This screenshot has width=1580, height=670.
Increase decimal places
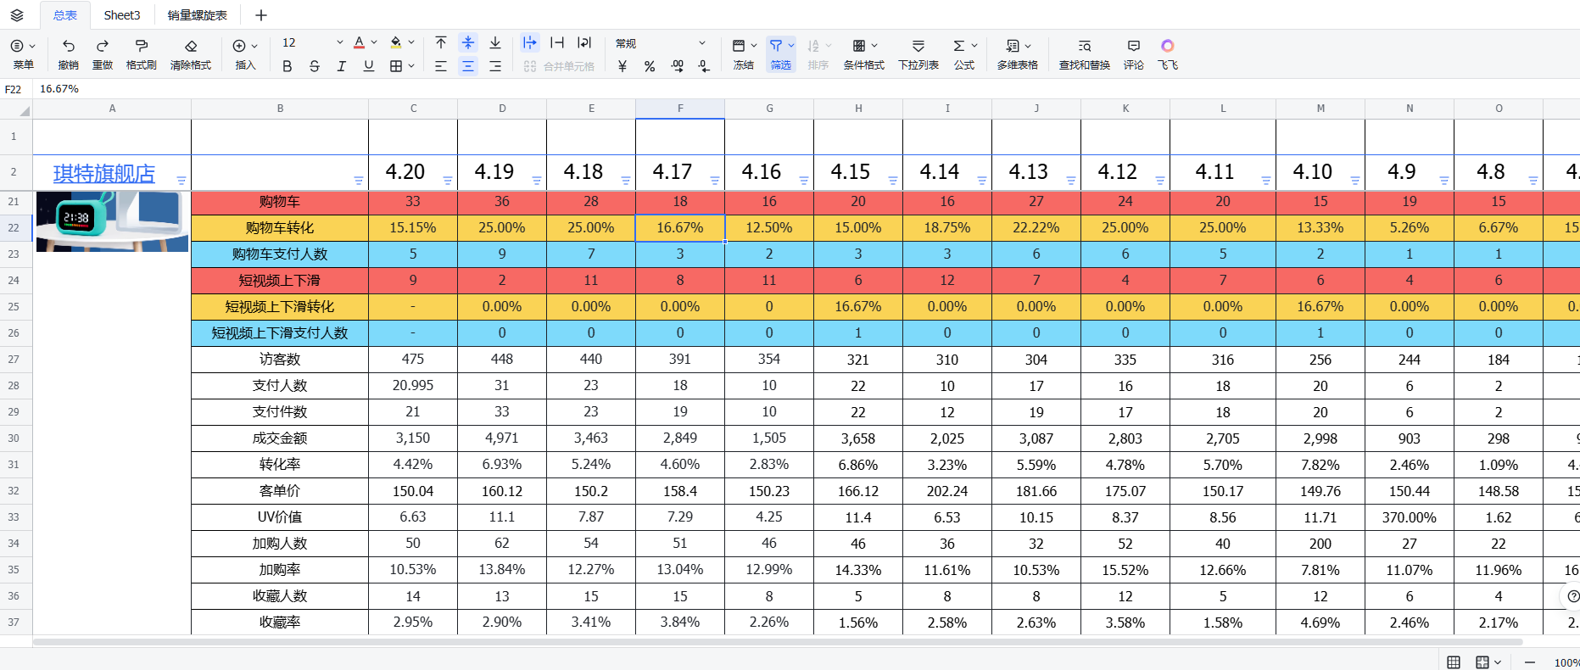point(677,66)
